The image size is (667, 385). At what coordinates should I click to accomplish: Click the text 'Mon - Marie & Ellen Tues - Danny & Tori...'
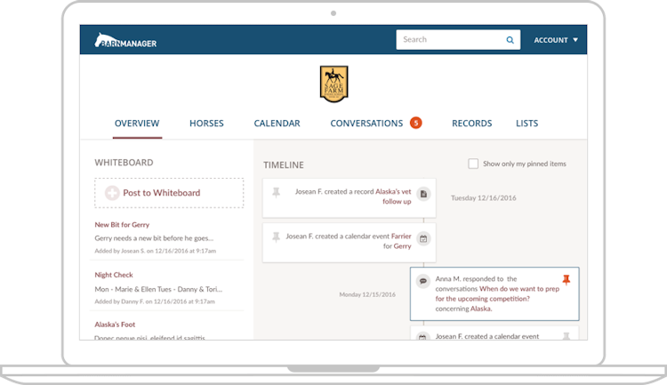(158, 289)
